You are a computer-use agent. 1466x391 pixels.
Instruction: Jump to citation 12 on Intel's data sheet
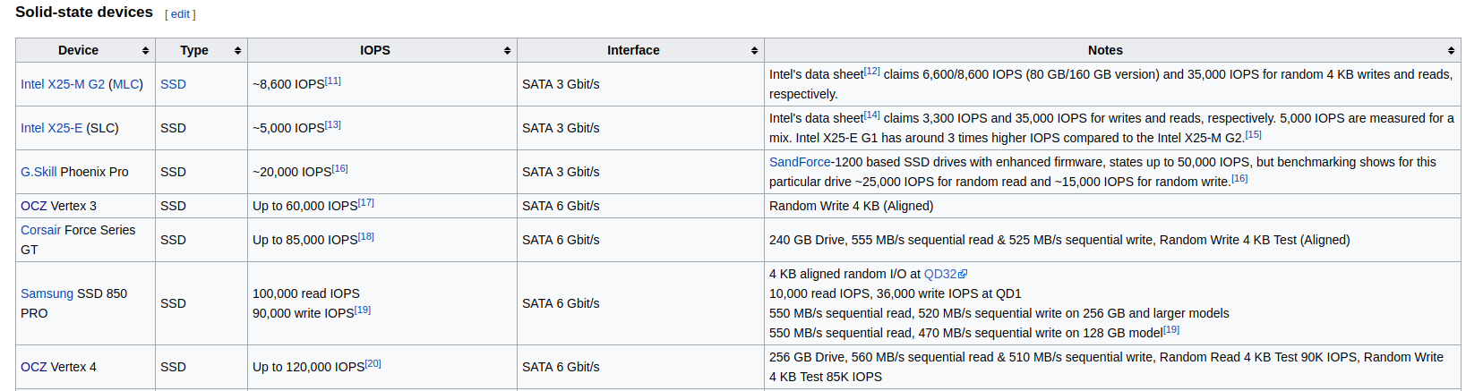click(x=872, y=71)
